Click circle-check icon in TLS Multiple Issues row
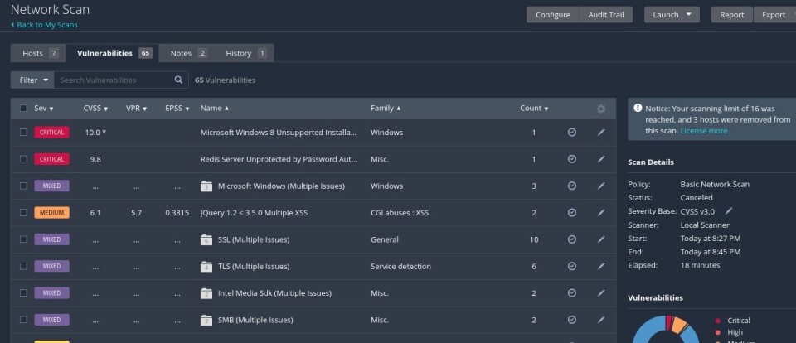The height and width of the screenshot is (343, 796). pos(571,267)
